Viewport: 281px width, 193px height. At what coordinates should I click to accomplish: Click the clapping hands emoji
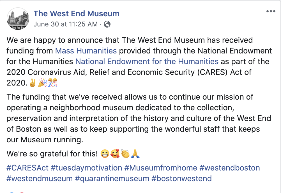(125, 154)
